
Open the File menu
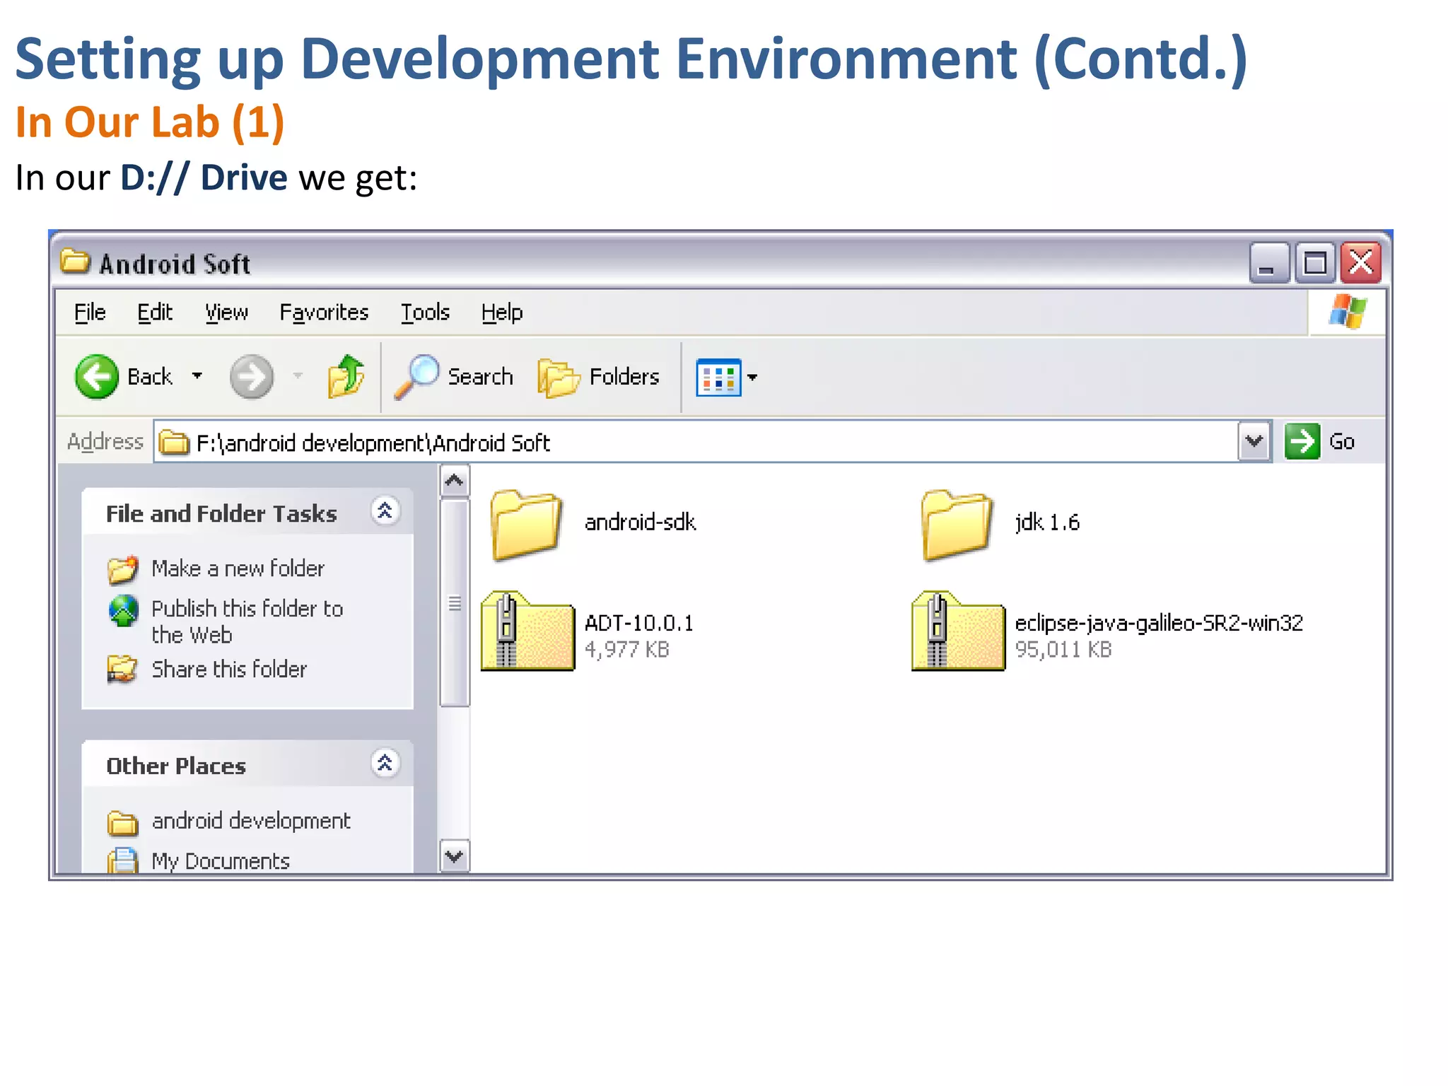(90, 313)
